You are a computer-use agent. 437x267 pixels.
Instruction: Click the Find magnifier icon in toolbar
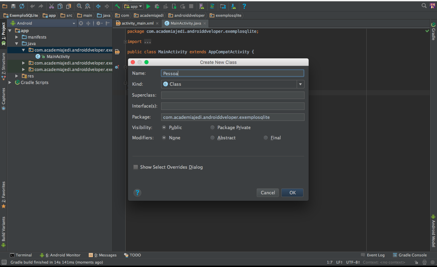click(x=79, y=6)
